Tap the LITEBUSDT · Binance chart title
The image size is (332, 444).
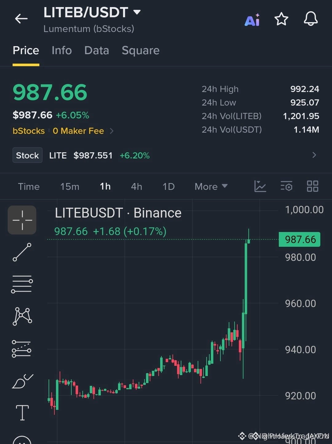point(118,213)
